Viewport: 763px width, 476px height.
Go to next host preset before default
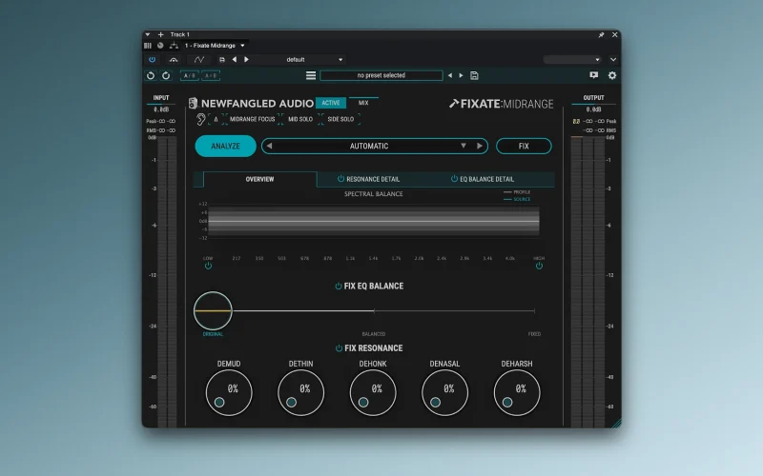coord(246,60)
